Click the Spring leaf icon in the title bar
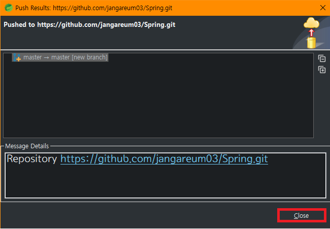Screen dimensions: 330x229 tap(9, 8)
